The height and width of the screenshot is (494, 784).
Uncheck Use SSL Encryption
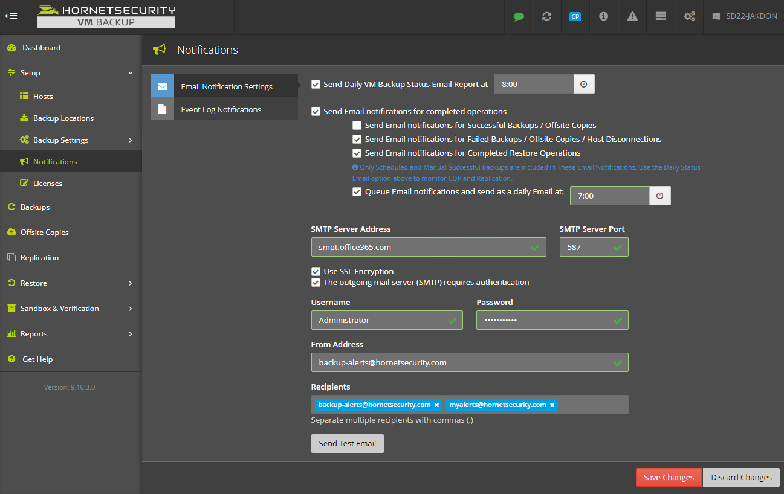coord(316,271)
